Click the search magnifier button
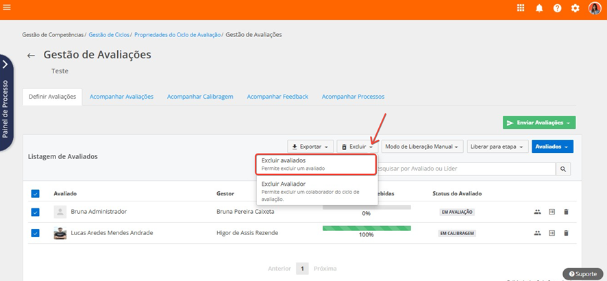 tap(563, 169)
